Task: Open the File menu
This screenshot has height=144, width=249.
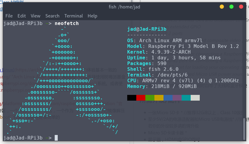Action: point(9,16)
